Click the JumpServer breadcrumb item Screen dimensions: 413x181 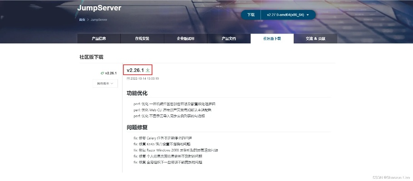(x=99, y=20)
